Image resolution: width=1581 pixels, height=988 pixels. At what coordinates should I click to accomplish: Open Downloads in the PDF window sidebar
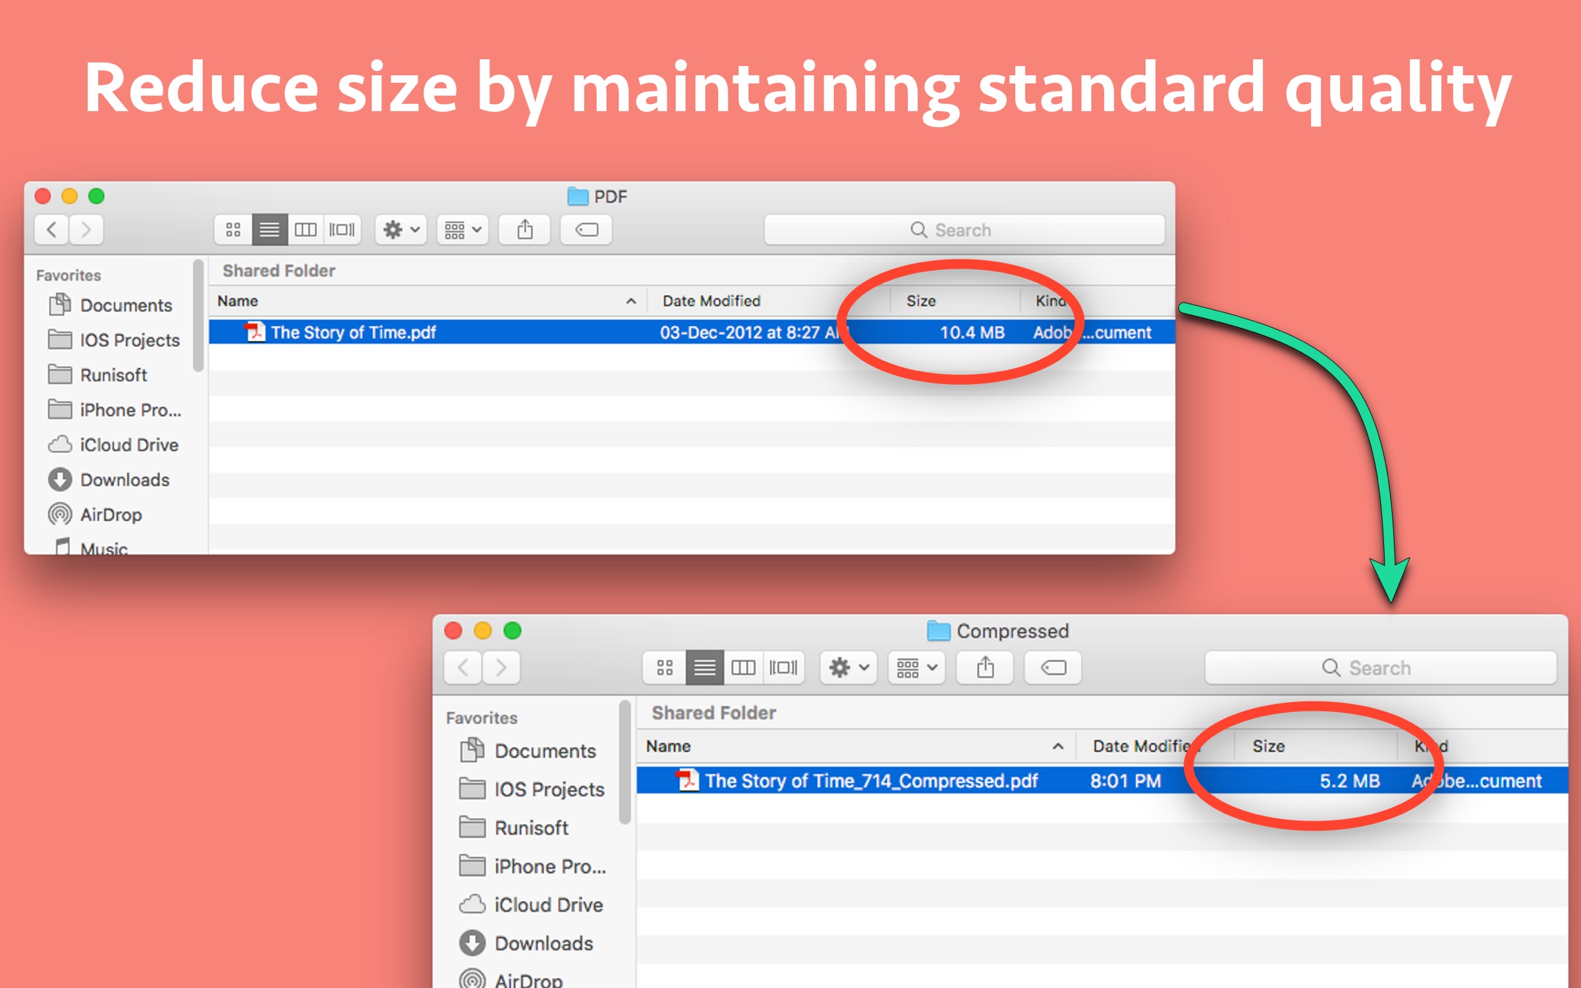[x=124, y=480]
